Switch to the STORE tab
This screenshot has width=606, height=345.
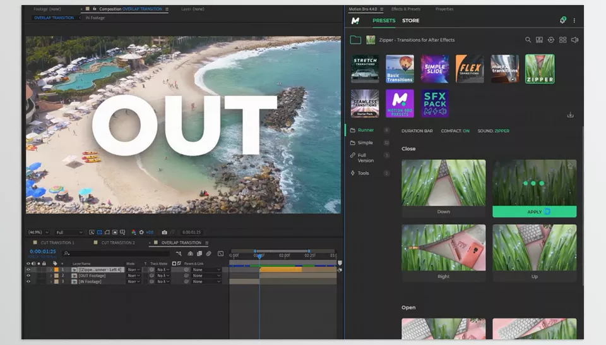[x=410, y=20]
